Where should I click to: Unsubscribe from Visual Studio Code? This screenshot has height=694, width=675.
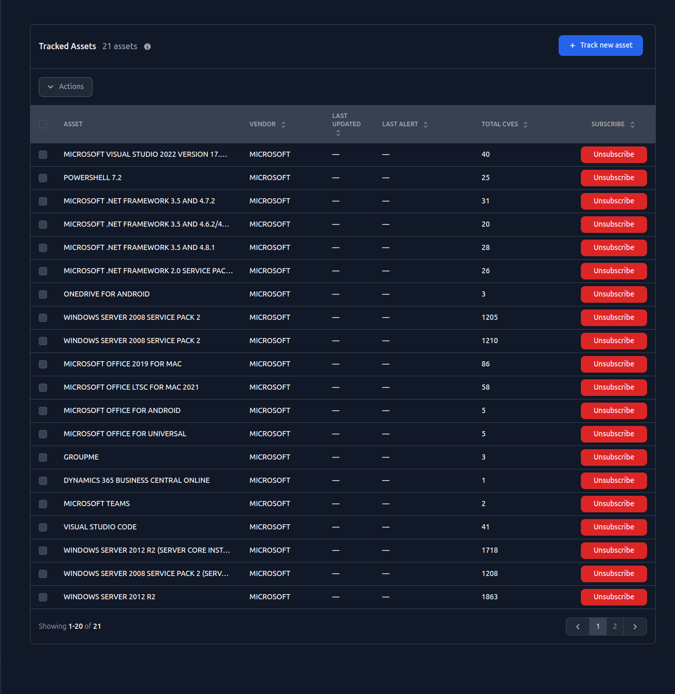pyautogui.click(x=613, y=527)
